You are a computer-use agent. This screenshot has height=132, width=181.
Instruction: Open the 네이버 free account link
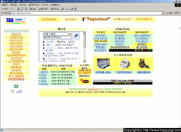click(x=43, y=78)
